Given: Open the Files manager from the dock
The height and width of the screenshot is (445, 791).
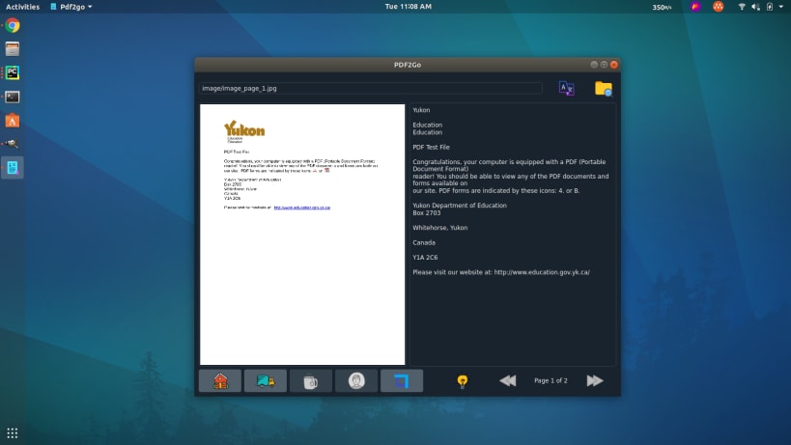Looking at the screenshot, I should 13,49.
